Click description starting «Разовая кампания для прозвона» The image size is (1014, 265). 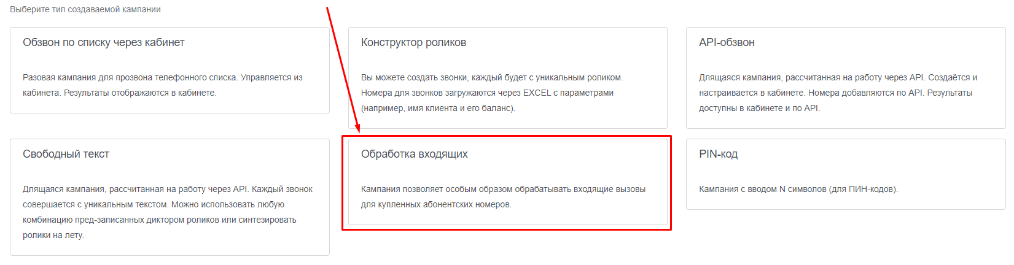pyautogui.click(x=163, y=85)
